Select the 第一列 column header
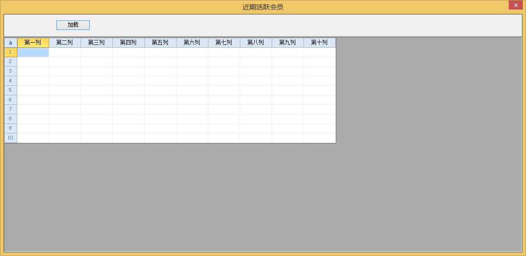 pos(33,43)
